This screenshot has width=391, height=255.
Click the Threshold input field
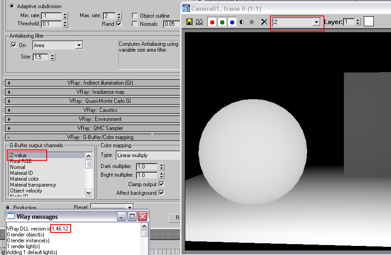point(51,24)
